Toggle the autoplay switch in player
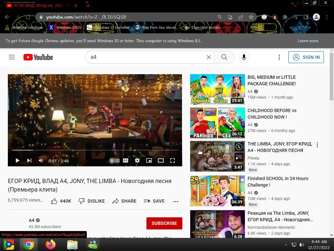This screenshot has height=251, width=334. tap(114, 160)
